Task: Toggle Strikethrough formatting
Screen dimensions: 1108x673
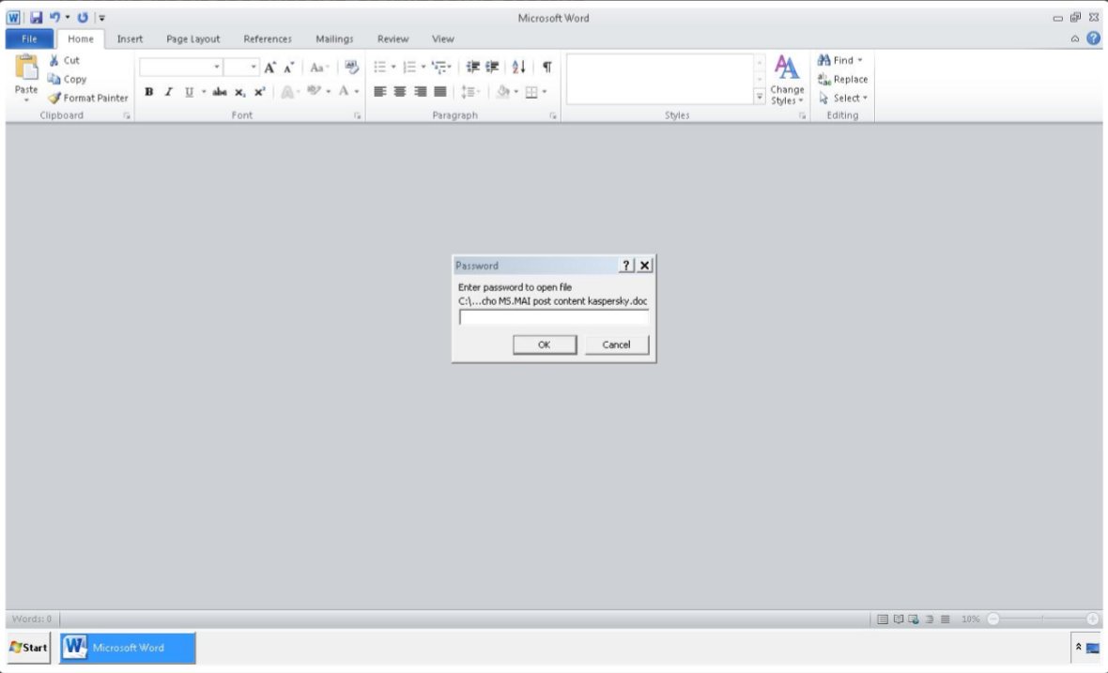Action: coord(220,92)
